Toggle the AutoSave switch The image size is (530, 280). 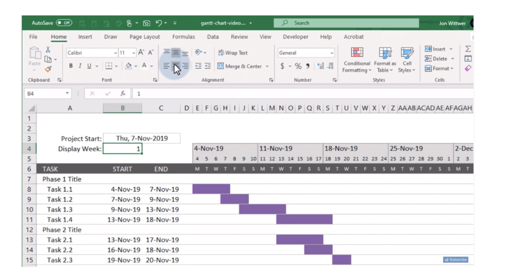[64, 23]
